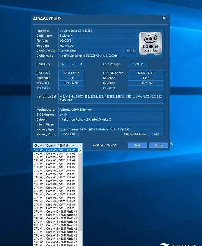Close the AIDA64 CPUID window with X
Viewport: 202px width, 246px height.
click(x=164, y=18)
